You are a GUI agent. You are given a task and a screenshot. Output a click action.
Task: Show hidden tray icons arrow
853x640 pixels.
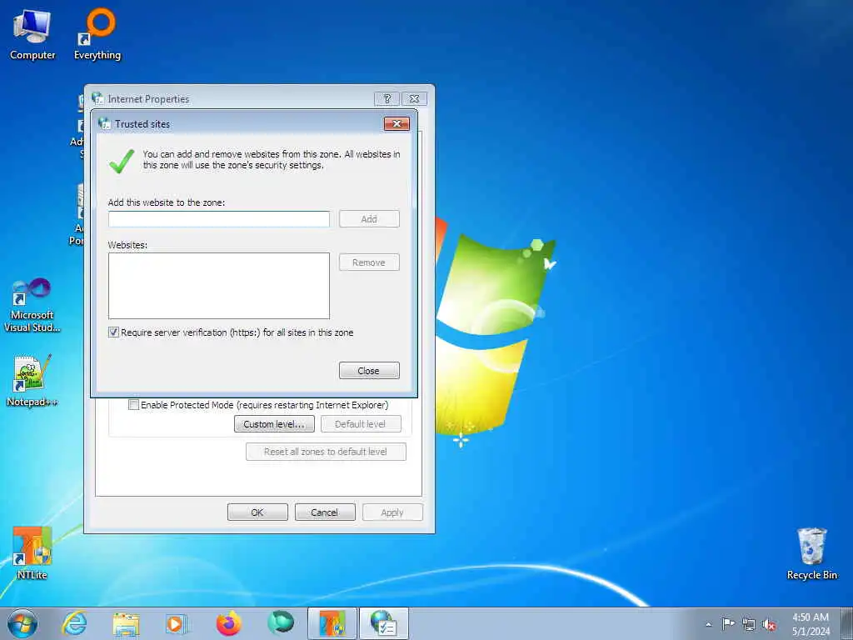tap(708, 624)
